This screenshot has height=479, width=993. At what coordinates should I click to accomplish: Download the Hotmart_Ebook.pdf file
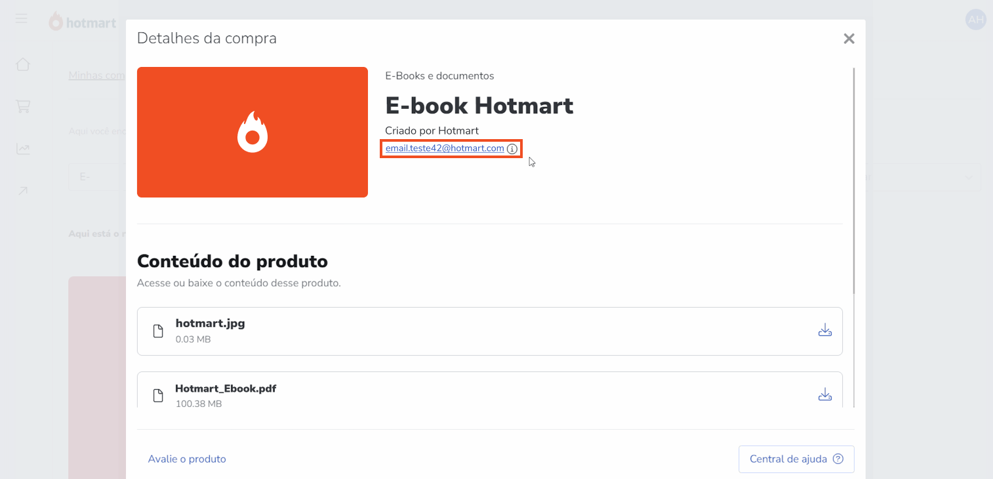[x=825, y=394]
